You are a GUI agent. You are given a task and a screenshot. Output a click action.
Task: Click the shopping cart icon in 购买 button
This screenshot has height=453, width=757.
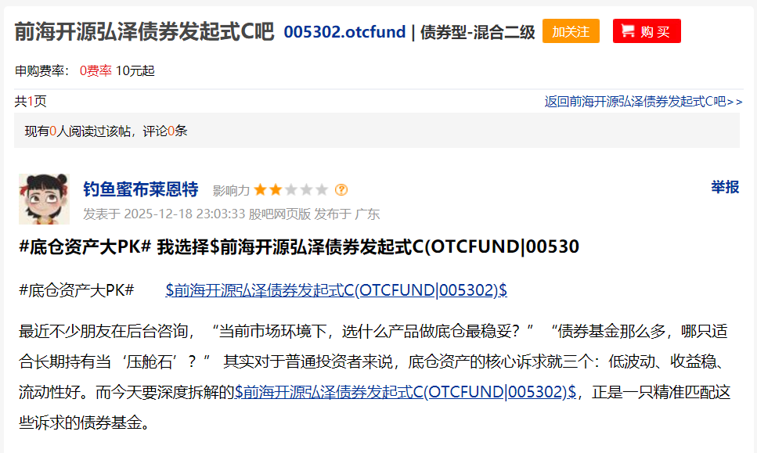[x=628, y=31]
